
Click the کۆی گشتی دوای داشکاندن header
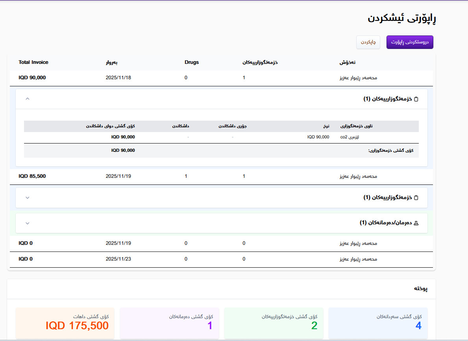(111, 126)
